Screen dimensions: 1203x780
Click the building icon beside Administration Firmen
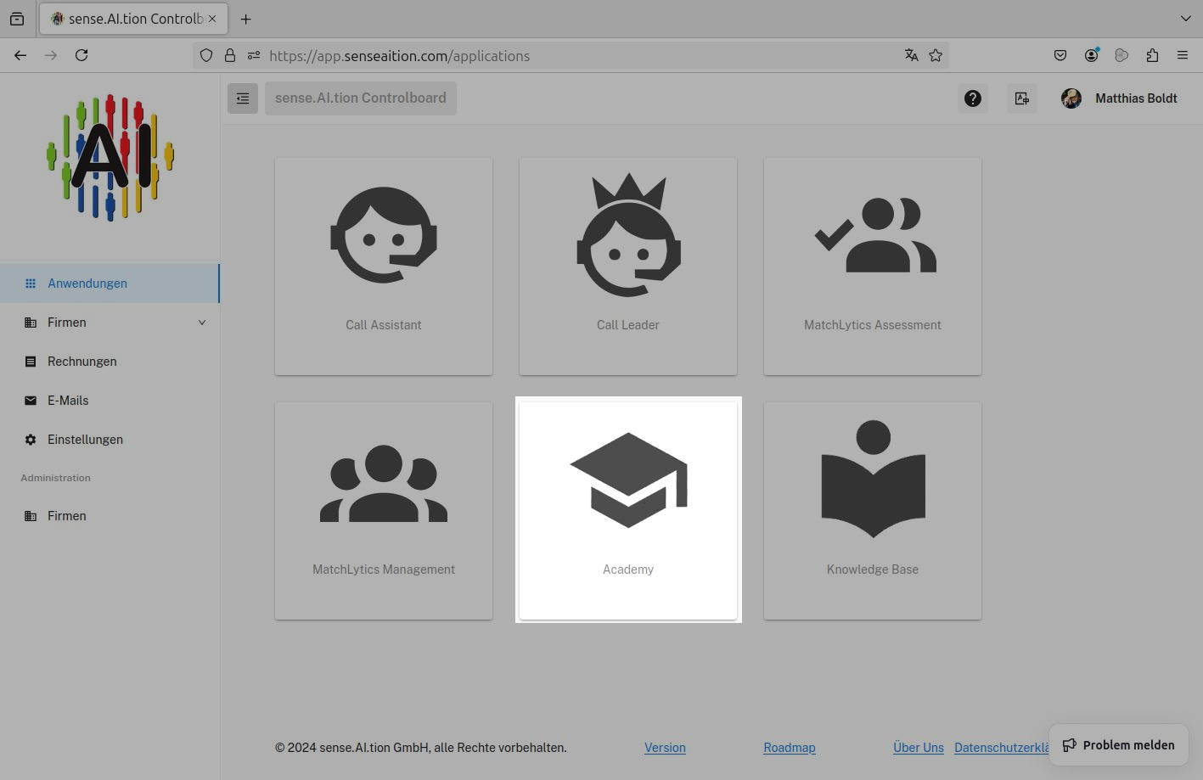click(x=31, y=516)
